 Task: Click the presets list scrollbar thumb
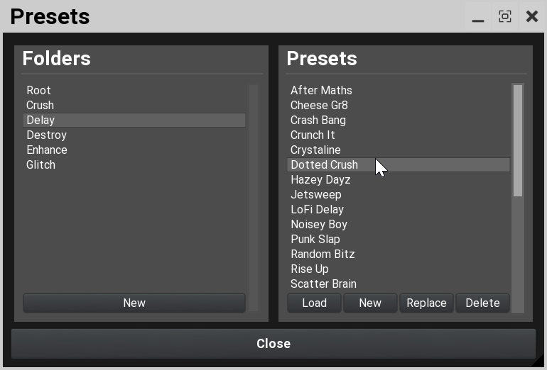[x=518, y=140]
